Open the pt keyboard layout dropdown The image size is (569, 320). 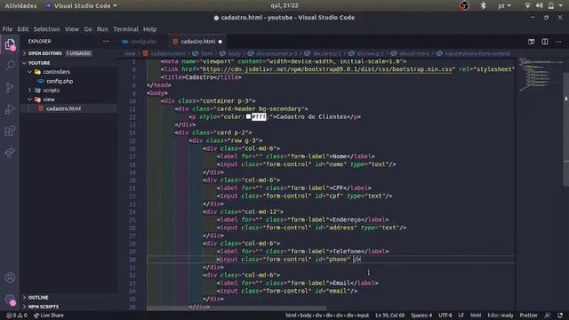click(x=504, y=6)
